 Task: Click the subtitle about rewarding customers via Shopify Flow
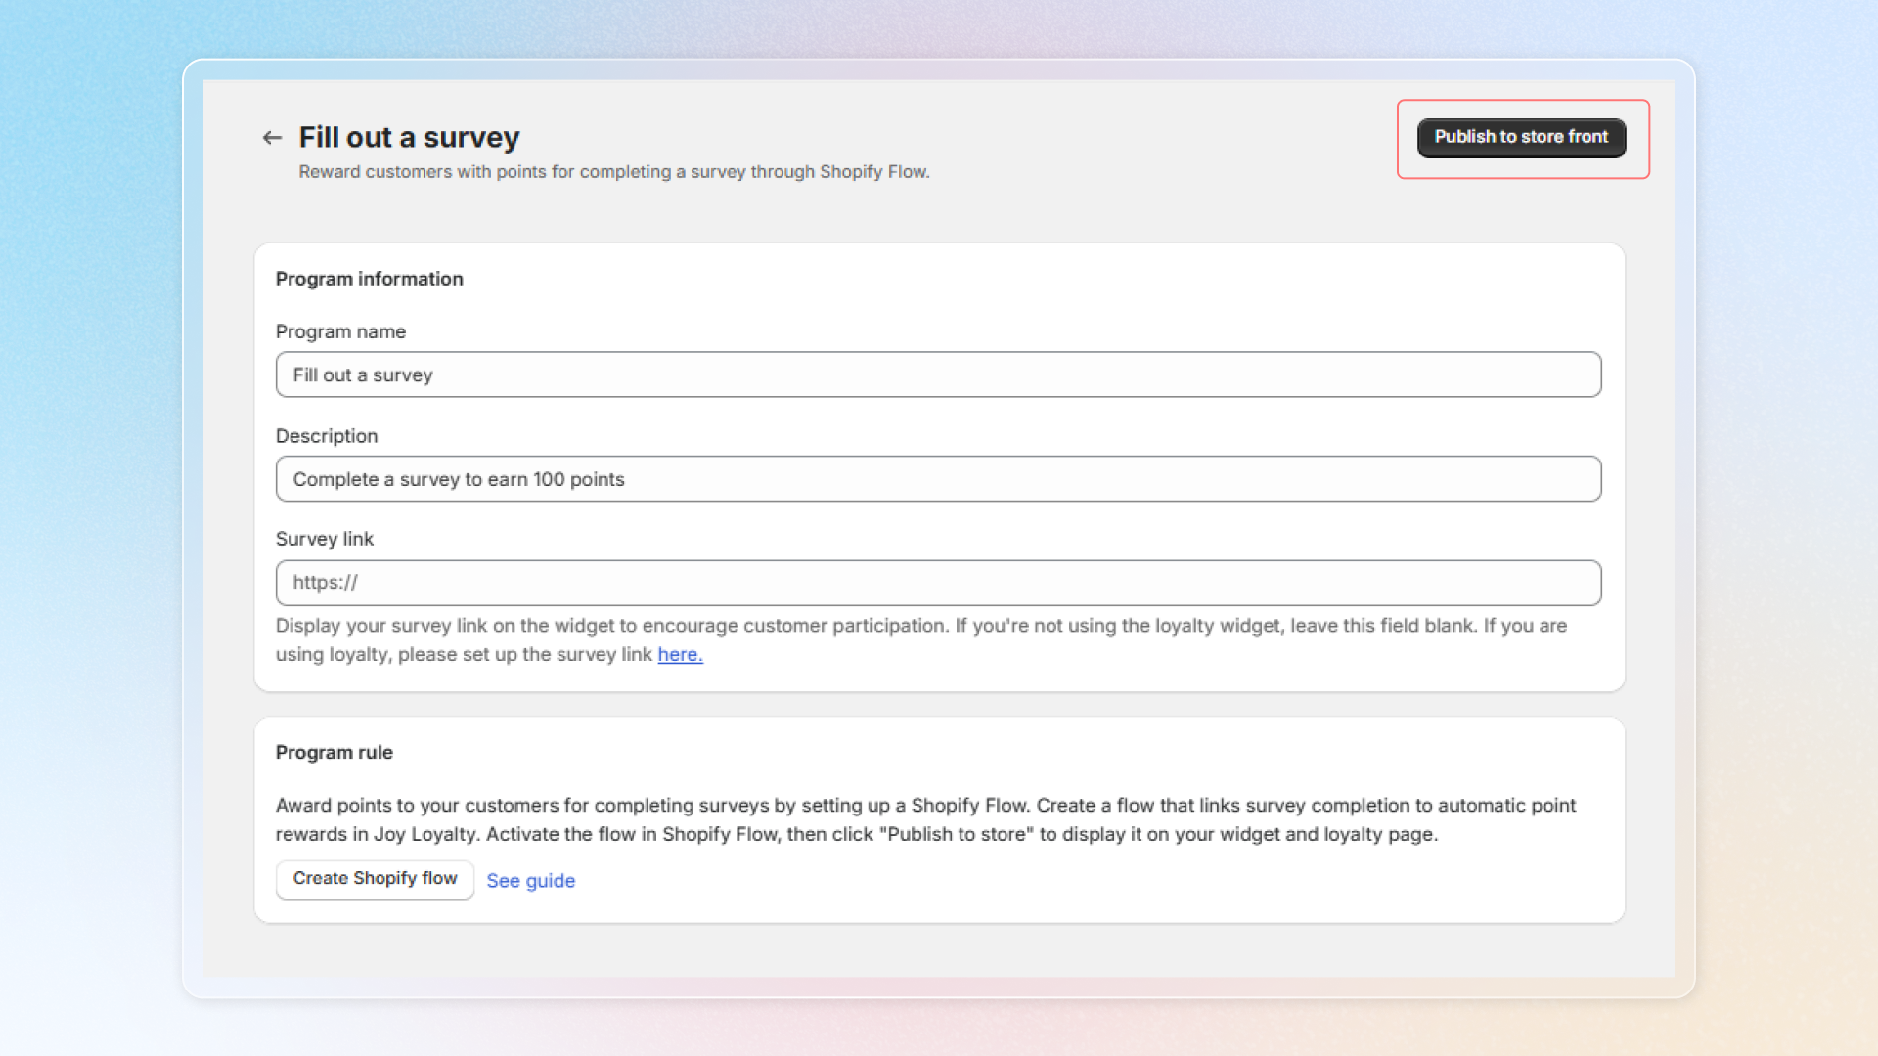(x=613, y=172)
